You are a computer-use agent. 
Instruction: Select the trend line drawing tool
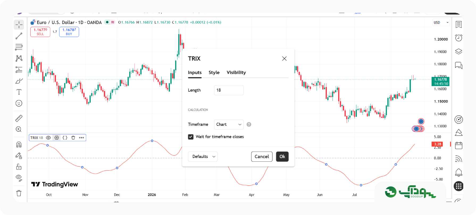(x=19, y=36)
